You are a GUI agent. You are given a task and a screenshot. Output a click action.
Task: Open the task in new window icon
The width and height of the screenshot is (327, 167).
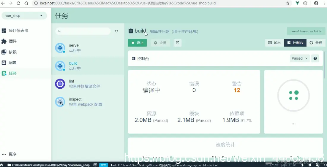pyautogui.click(x=178, y=43)
